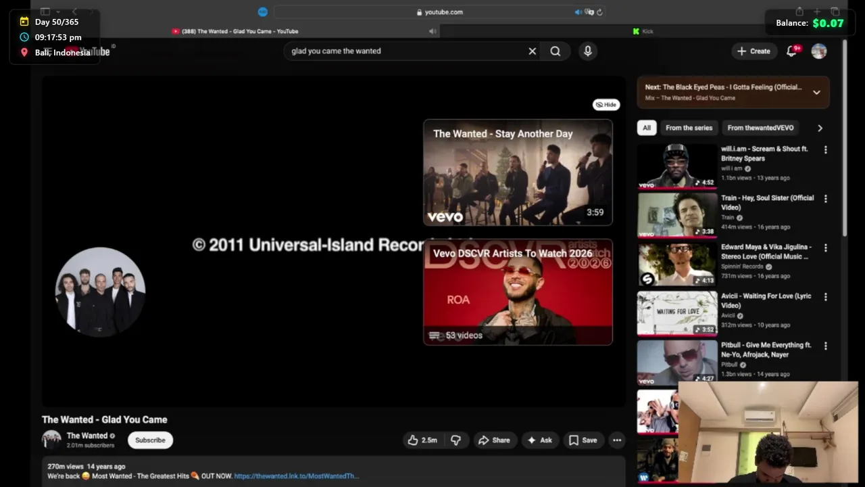The width and height of the screenshot is (865, 487).
Task: Open the thewanted.lnk.to description link
Action: (296, 476)
